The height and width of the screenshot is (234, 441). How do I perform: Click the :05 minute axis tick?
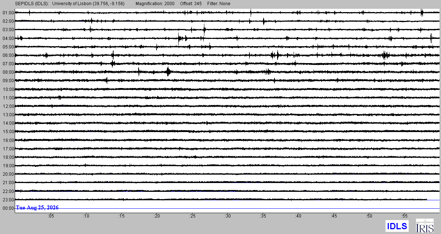50,216
